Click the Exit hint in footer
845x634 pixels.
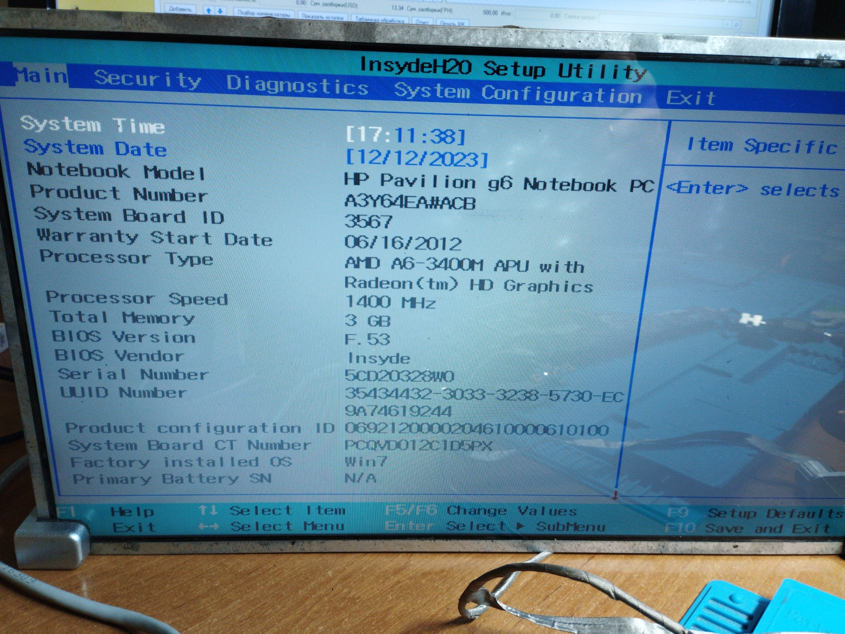pos(134,527)
